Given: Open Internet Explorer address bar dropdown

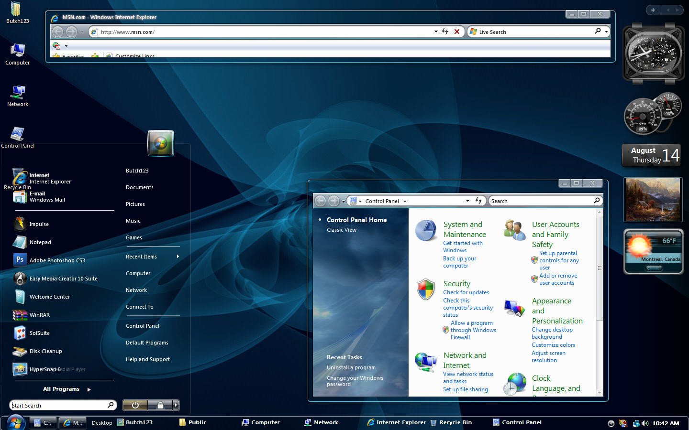Looking at the screenshot, I should coord(436,32).
